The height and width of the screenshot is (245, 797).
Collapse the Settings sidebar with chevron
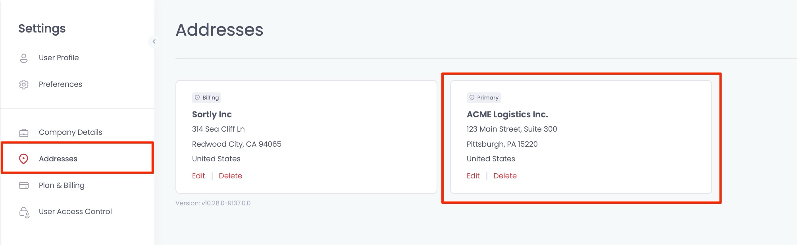154,41
